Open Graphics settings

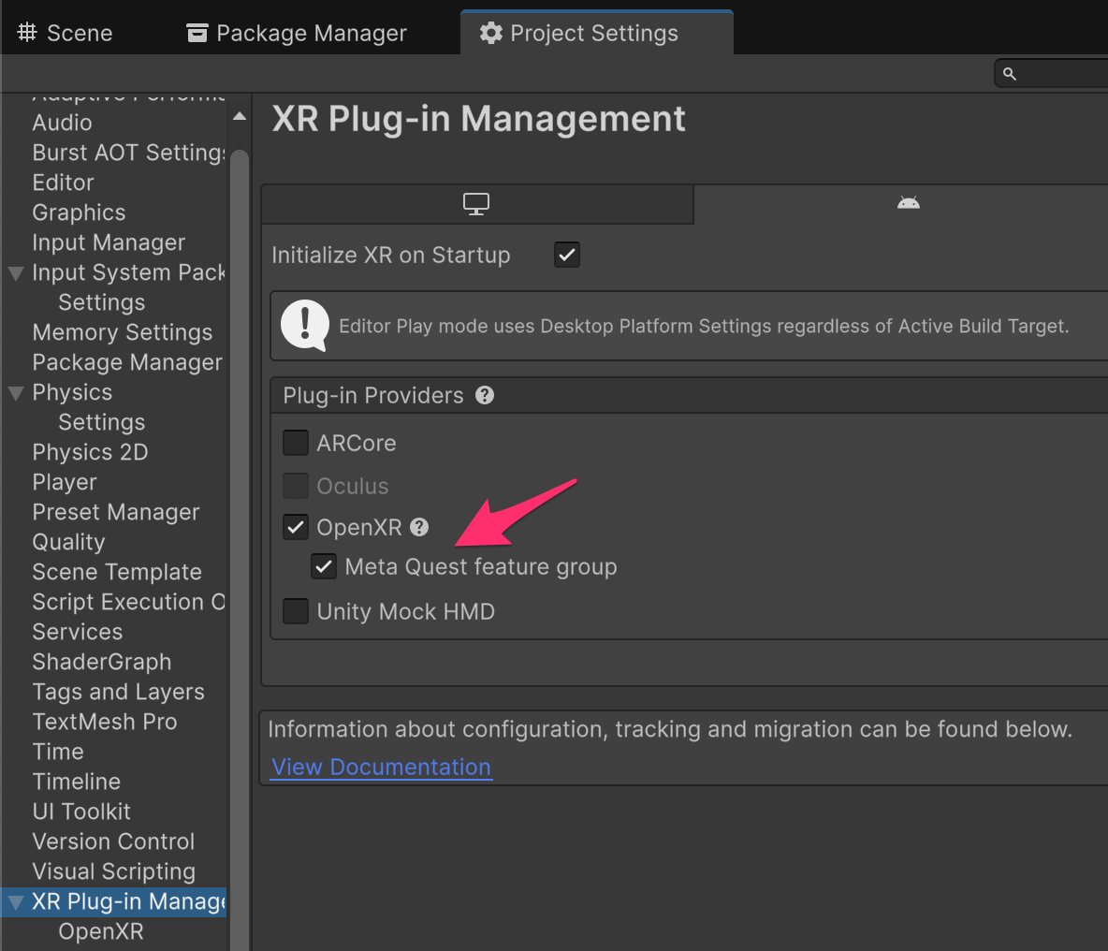pyautogui.click(x=80, y=212)
